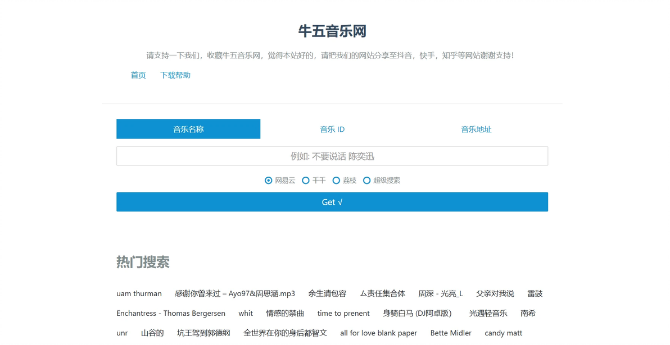Select the 荔枝 radio option
Viewport: 670px width, 345px height.
(x=336, y=181)
